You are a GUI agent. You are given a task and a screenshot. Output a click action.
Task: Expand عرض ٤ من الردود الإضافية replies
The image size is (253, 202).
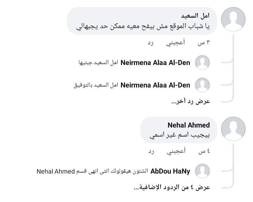tap(172, 187)
